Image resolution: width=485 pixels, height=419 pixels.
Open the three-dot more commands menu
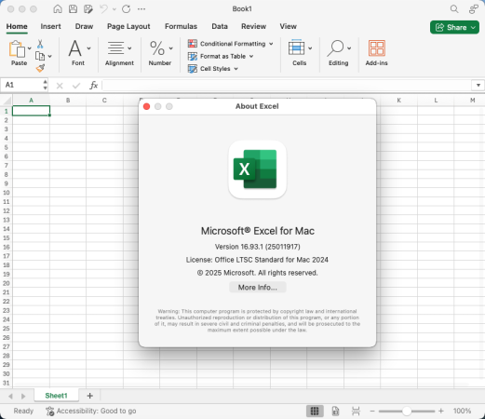(x=141, y=9)
